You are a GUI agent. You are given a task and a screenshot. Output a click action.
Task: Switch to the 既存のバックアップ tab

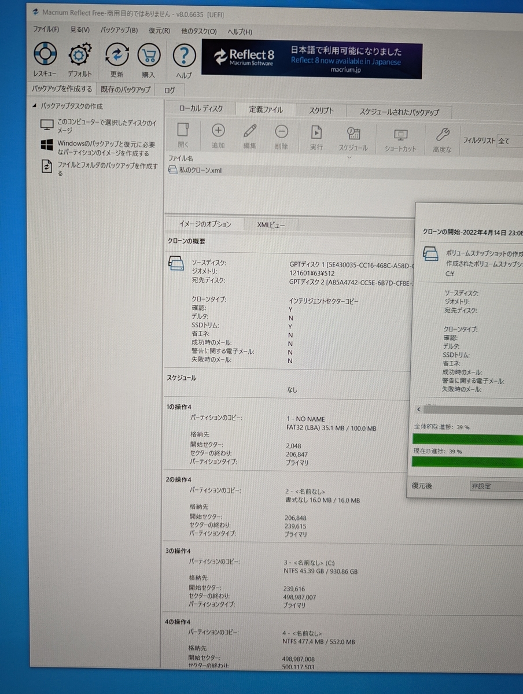point(126,90)
